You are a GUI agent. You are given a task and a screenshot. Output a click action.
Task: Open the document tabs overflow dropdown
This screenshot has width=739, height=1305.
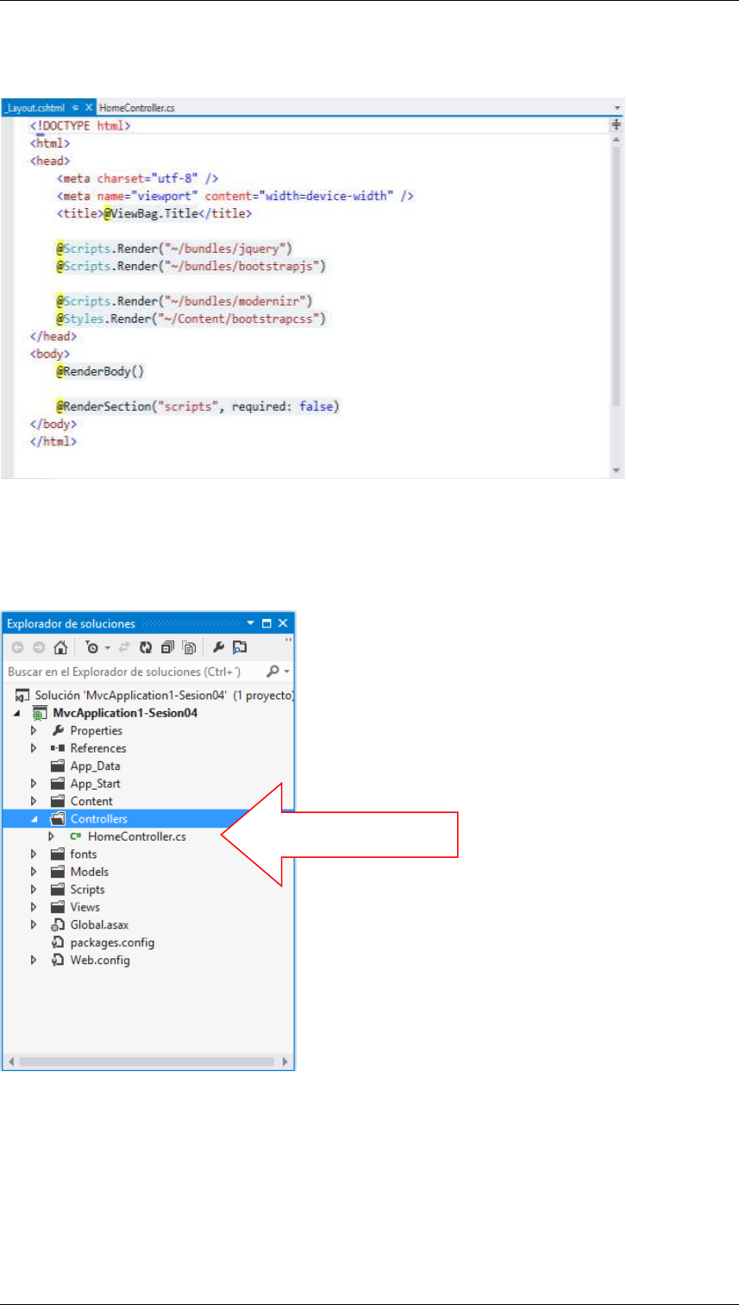pos(617,107)
